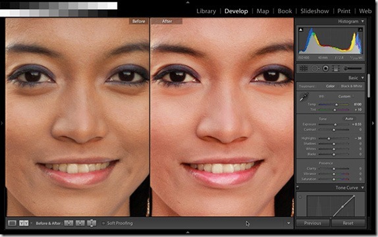Open the Slideshow module

(315, 11)
